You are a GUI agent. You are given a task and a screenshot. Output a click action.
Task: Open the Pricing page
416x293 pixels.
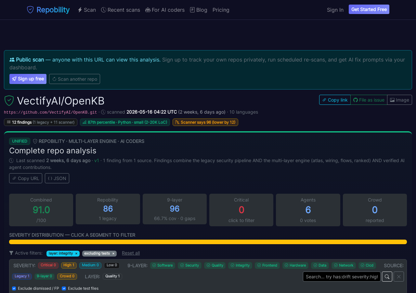221,10
